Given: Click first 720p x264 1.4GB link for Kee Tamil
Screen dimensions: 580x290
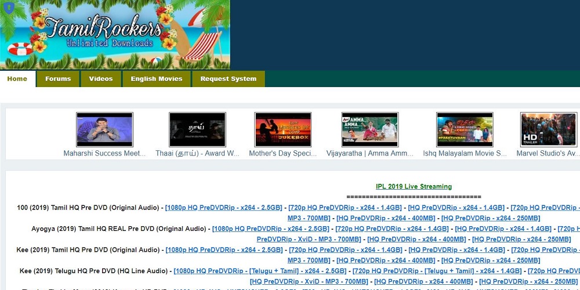Looking at the screenshot, I should click(x=346, y=249).
